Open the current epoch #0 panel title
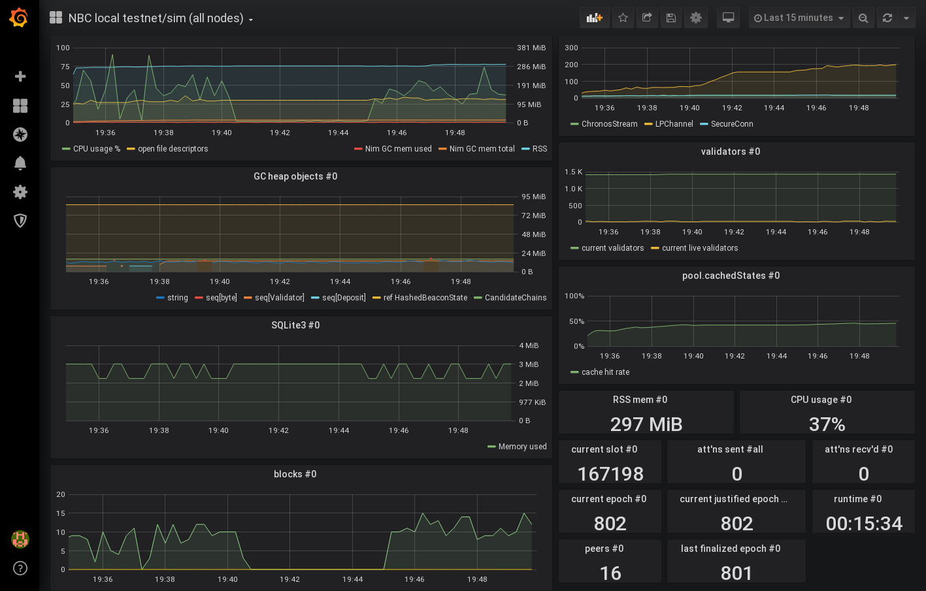 (x=609, y=499)
